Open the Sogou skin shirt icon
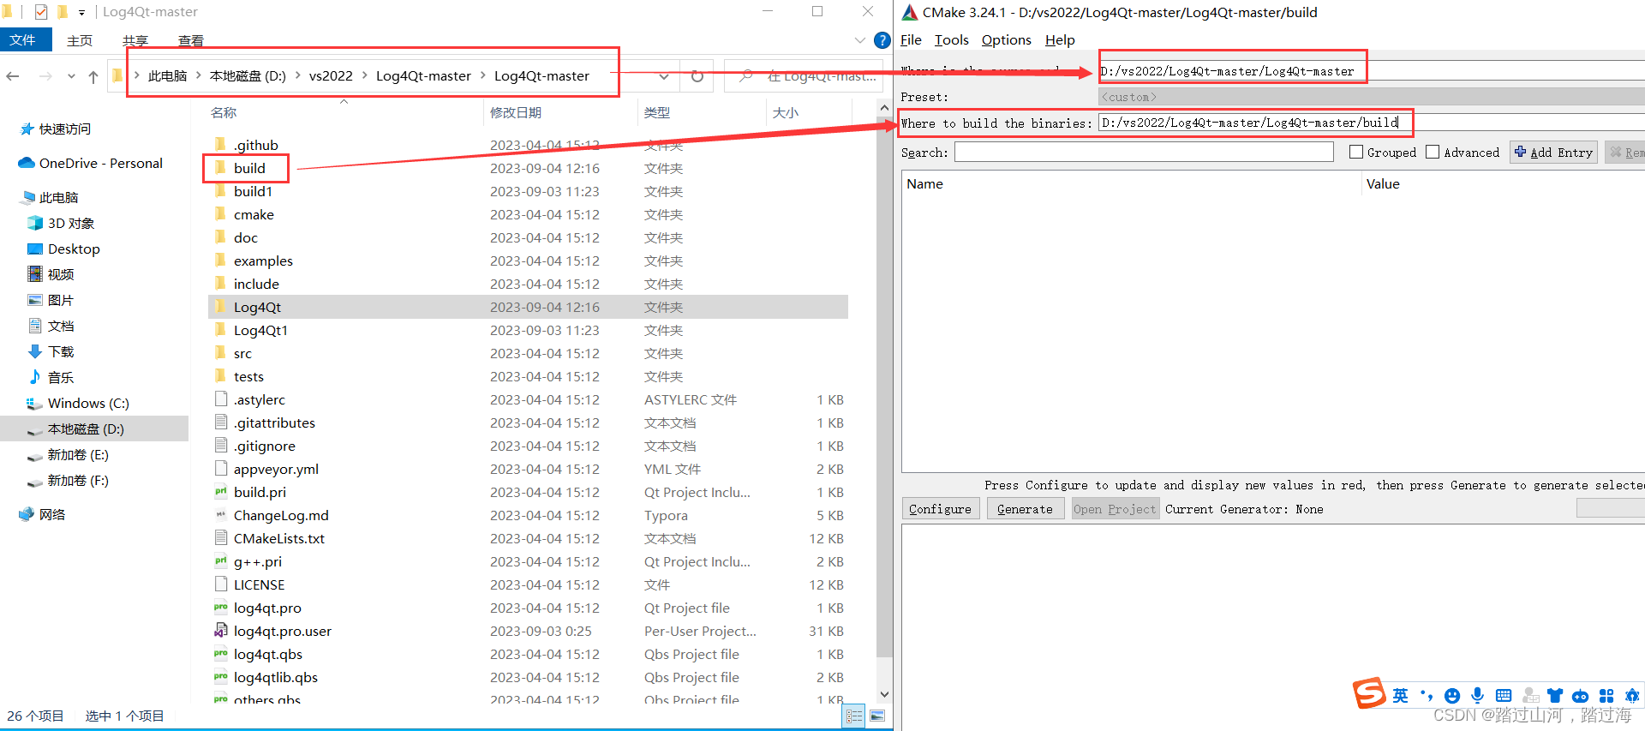 (1555, 695)
